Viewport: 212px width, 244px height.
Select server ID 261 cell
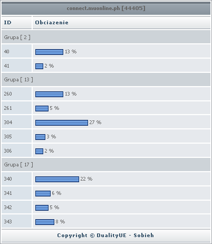pyautogui.click(x=17, y=108)
